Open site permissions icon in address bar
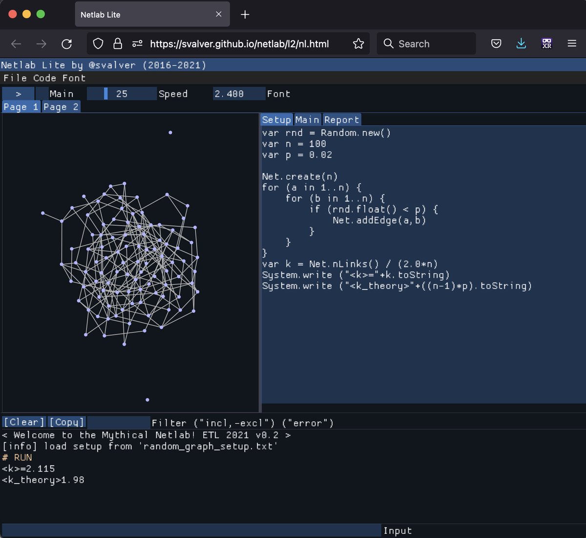Screen dimensions: 586x538 pyautogui.click(x=137, y=44)
